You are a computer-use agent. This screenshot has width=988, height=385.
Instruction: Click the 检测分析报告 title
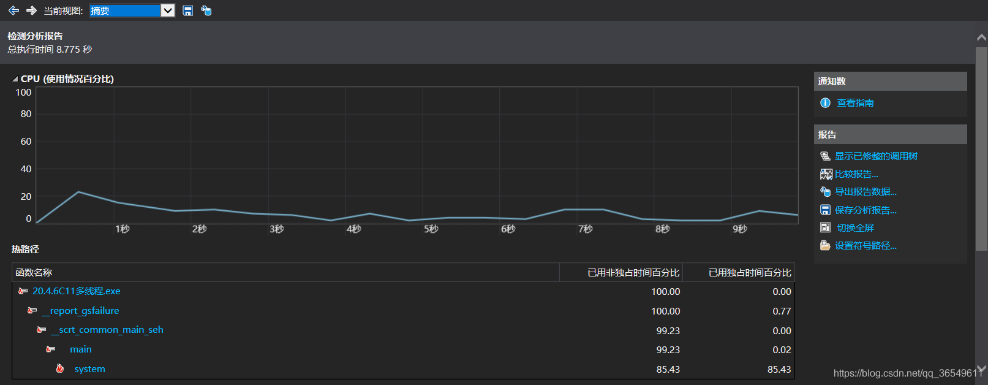click(35, 36)
